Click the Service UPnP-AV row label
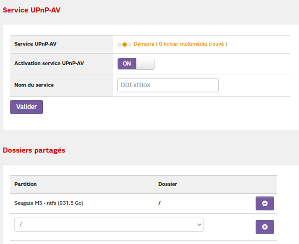The image size is (299, 244). point(35,44)
